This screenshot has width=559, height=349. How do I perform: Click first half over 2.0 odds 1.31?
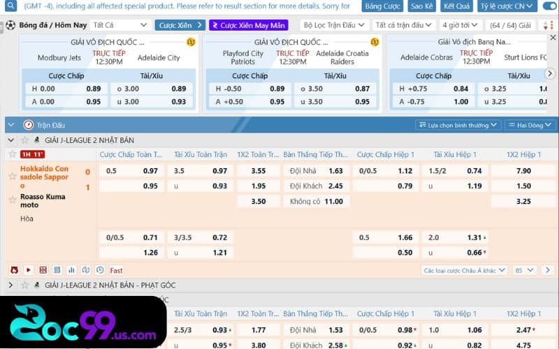point(456,237)
